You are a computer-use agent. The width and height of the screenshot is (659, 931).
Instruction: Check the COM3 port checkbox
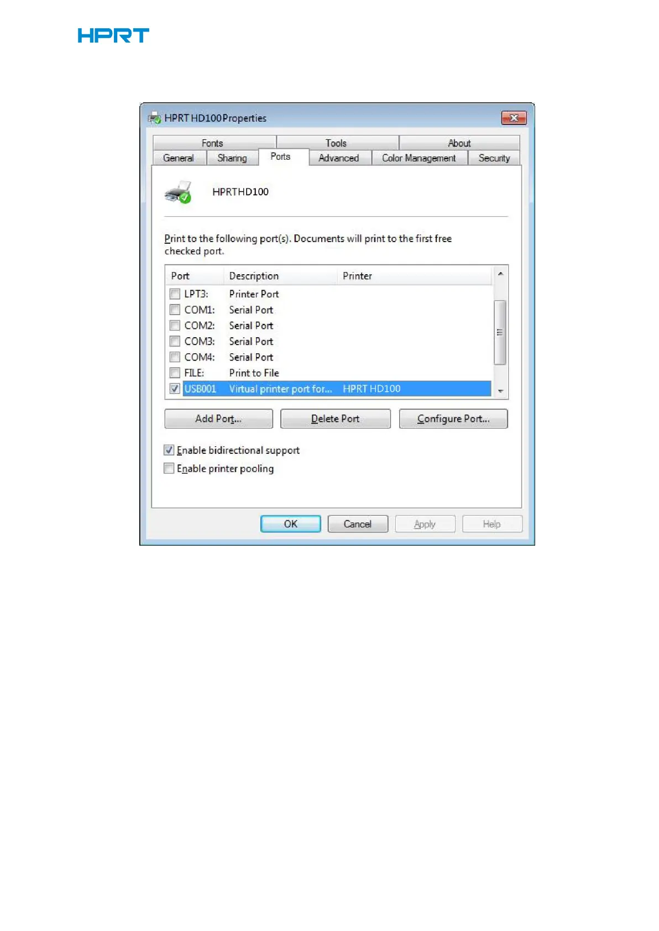tap(175, 341)
